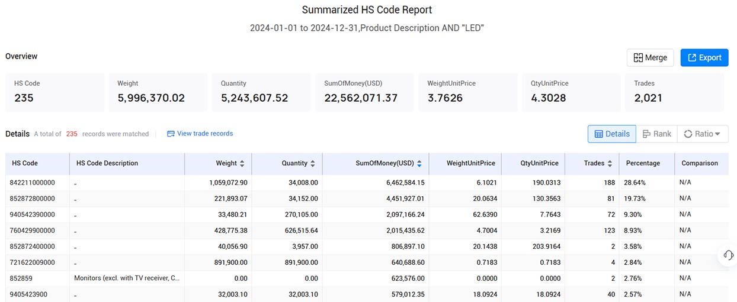Viewport: 737px width, 302px height.
Task: Select HS code 852872800000 cell
Action: pyautogui.click(x=37, y=199)
